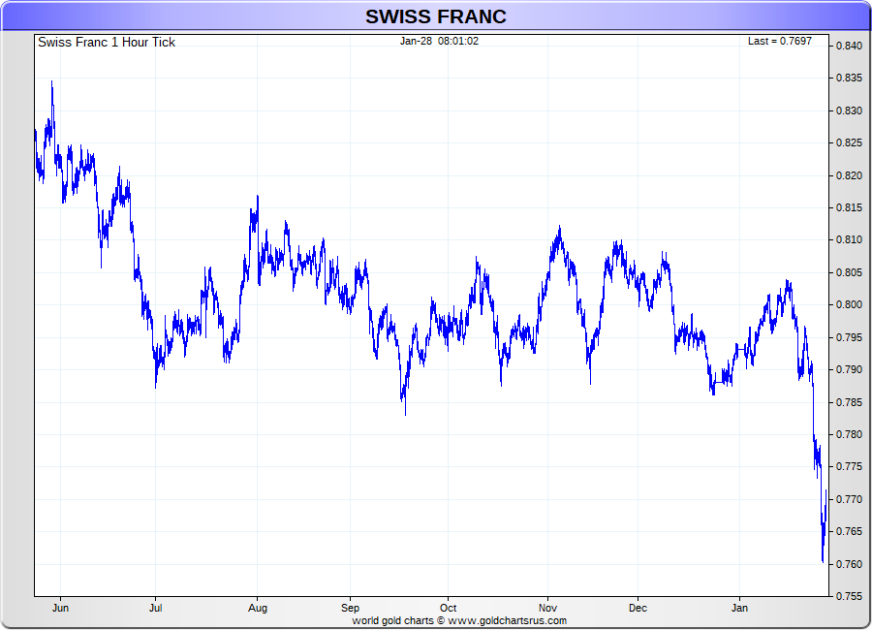This screenshot has height=630, width=872.
Task: Click the SWISS FRANC chart title
Action: 435,16
